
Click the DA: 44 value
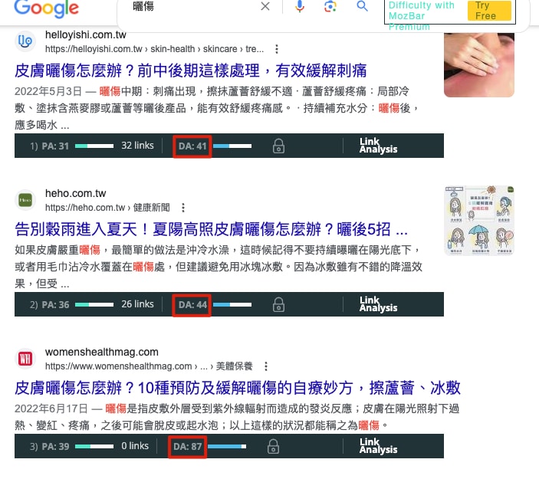pos(192,305)
